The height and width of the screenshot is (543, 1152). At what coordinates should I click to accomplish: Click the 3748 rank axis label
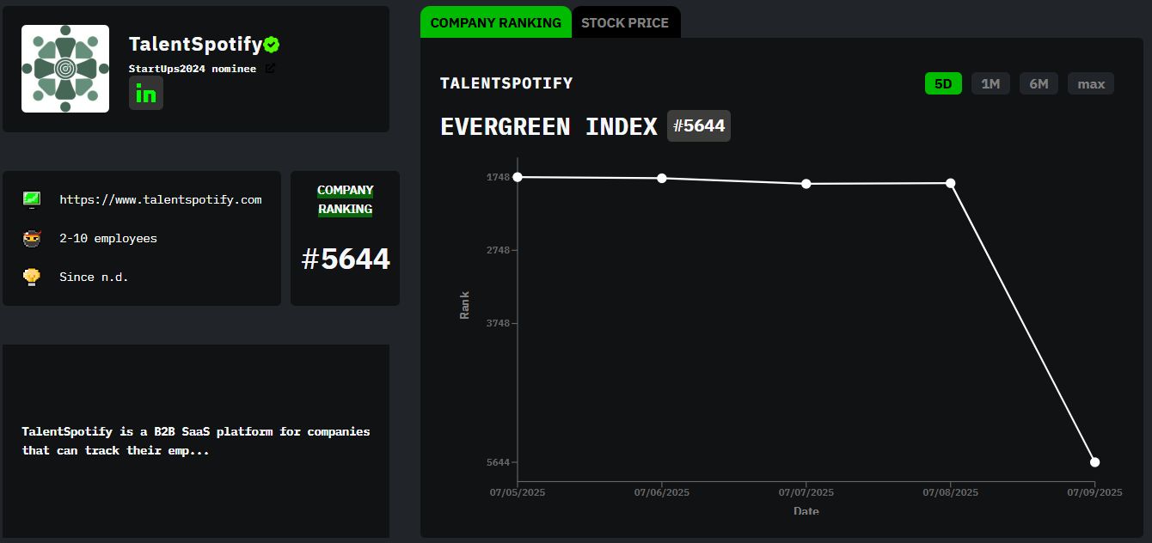point(498,323)
